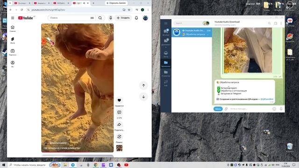299x168 pixels.
Task: Open Chrome three-dot menu
Action: 148,10
